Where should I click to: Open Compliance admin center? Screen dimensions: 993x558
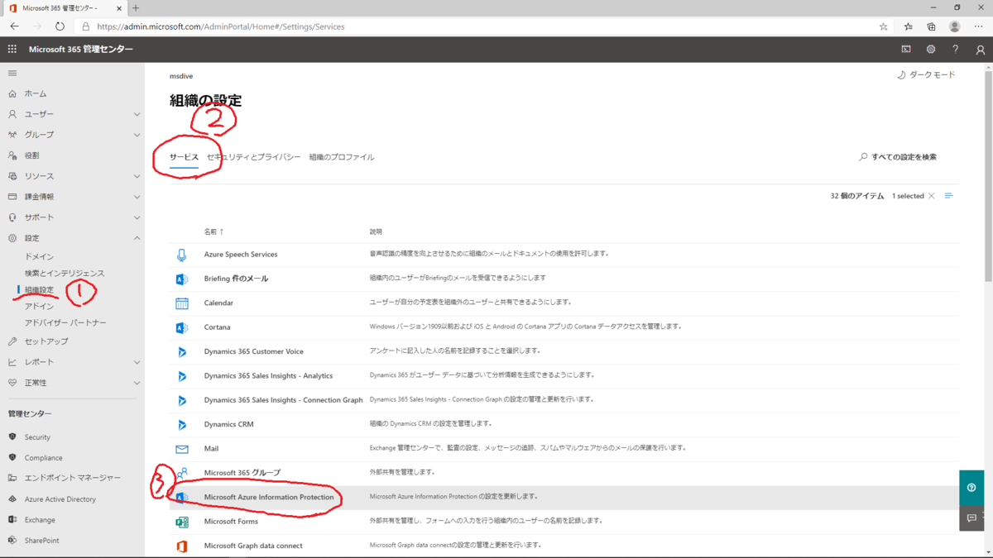[x=43, y=458]
